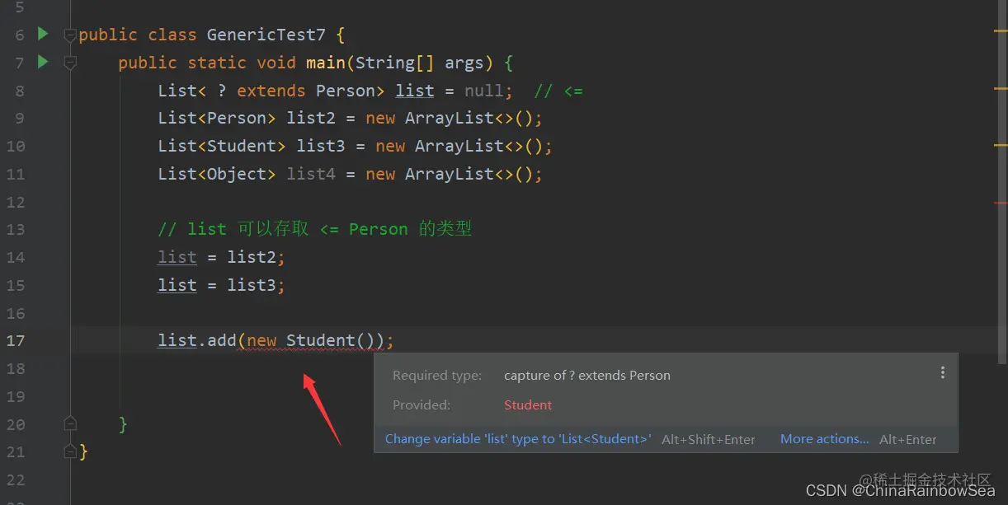Click 'extends' keyword on line 8

[271, 91]
